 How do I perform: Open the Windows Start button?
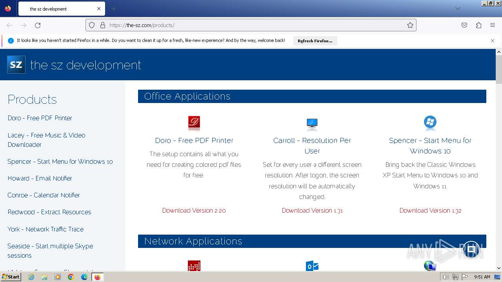click(11, 277)
